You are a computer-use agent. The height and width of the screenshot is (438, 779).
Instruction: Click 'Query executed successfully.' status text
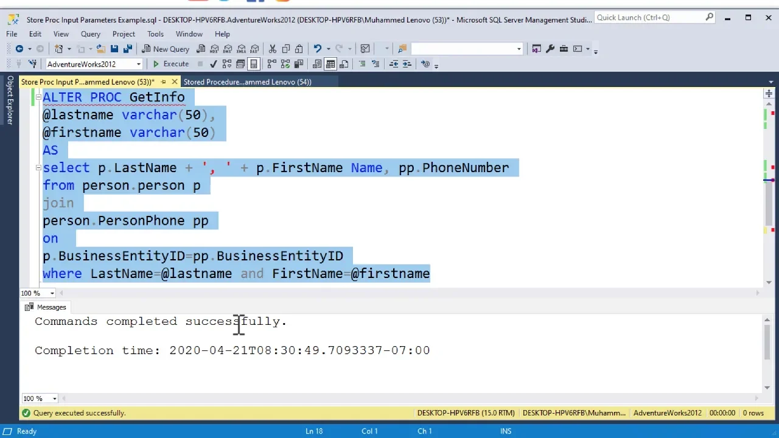click(x=80, y=413)
